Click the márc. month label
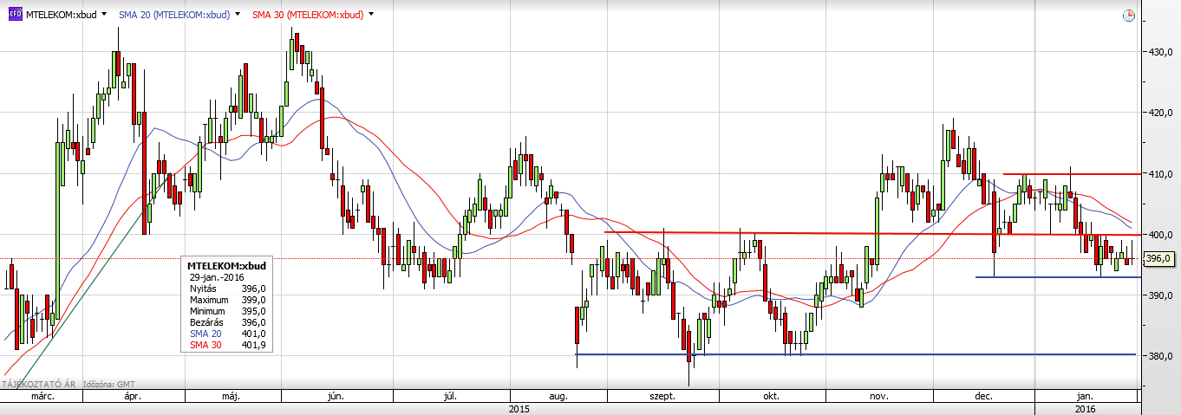 pyautogui.click(x=44, y=397)
